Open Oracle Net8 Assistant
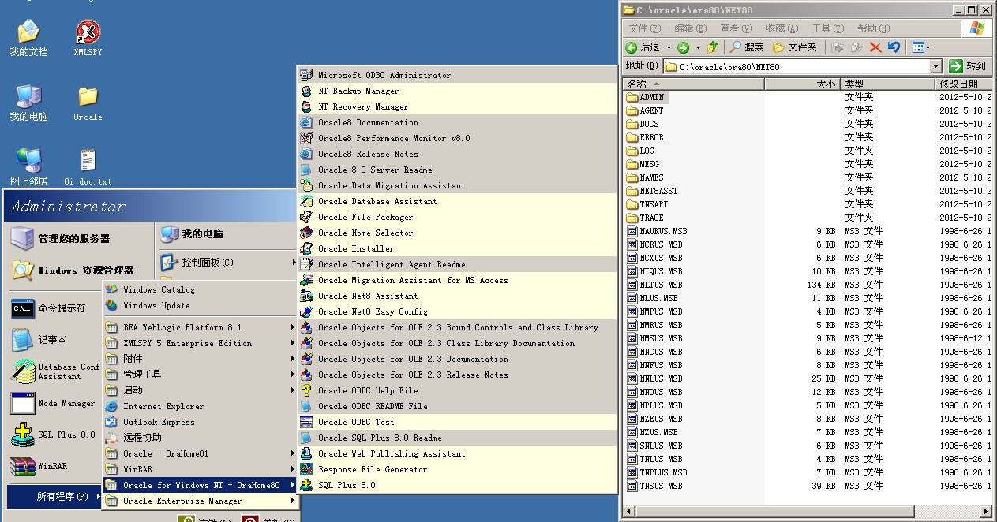This screenshot has width=997, height=522. (457, 296)
